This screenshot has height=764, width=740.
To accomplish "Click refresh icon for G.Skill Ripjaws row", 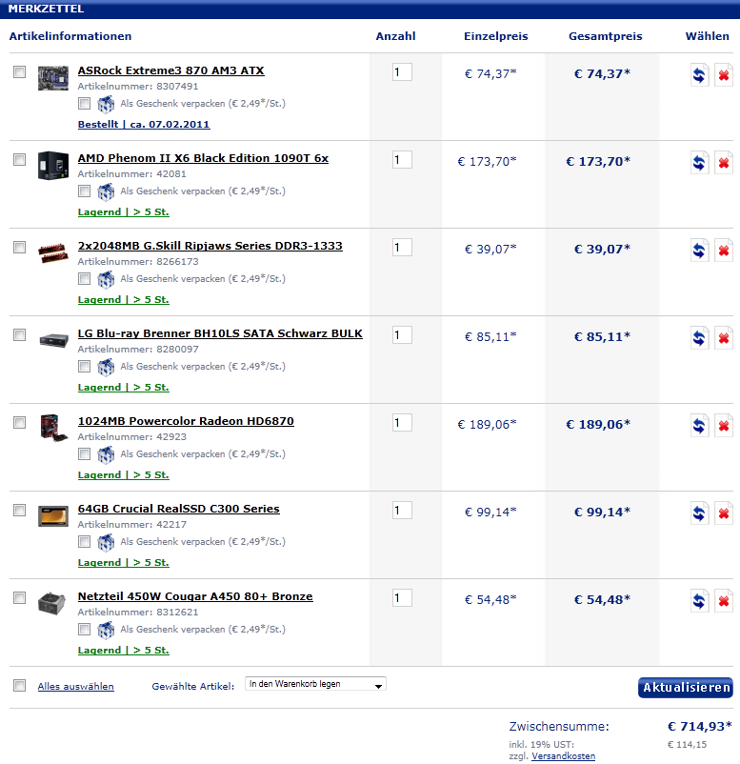I will [x=700, y=251].
